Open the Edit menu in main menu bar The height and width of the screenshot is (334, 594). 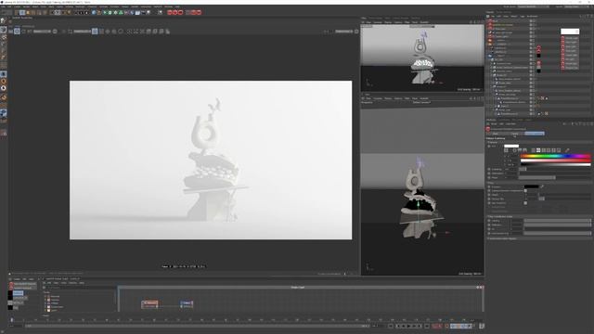point(10,6)
